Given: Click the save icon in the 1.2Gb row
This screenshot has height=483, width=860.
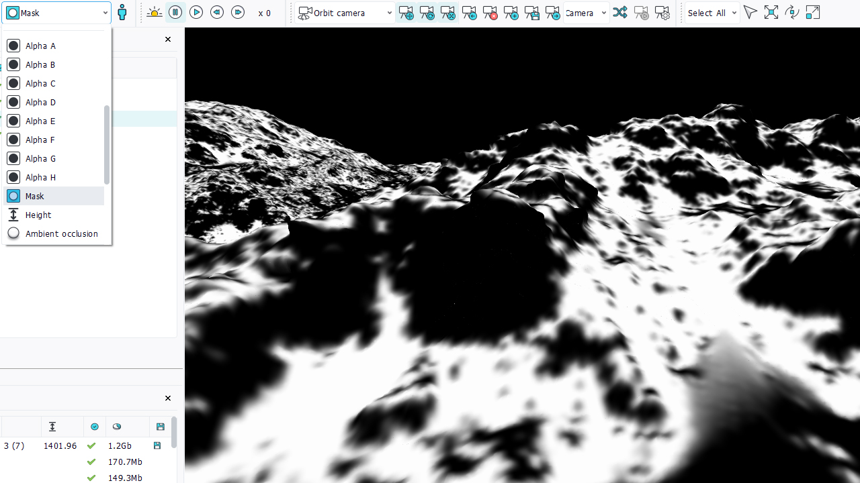Looking at the screenshot, I should (x=157, y=445).
